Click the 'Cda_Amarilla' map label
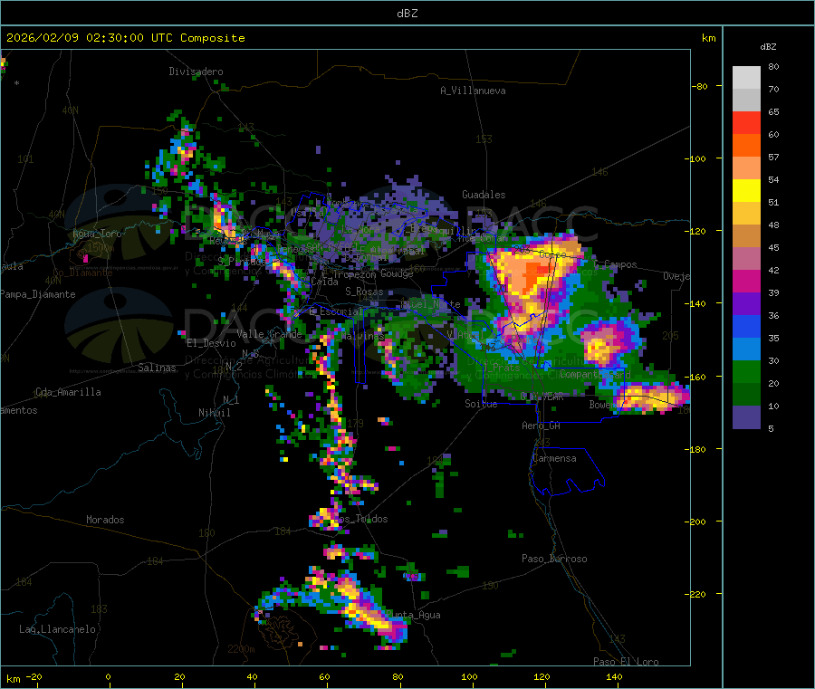Image resolution: width=815 pixels, height=689 pixels. pos(68,392)
